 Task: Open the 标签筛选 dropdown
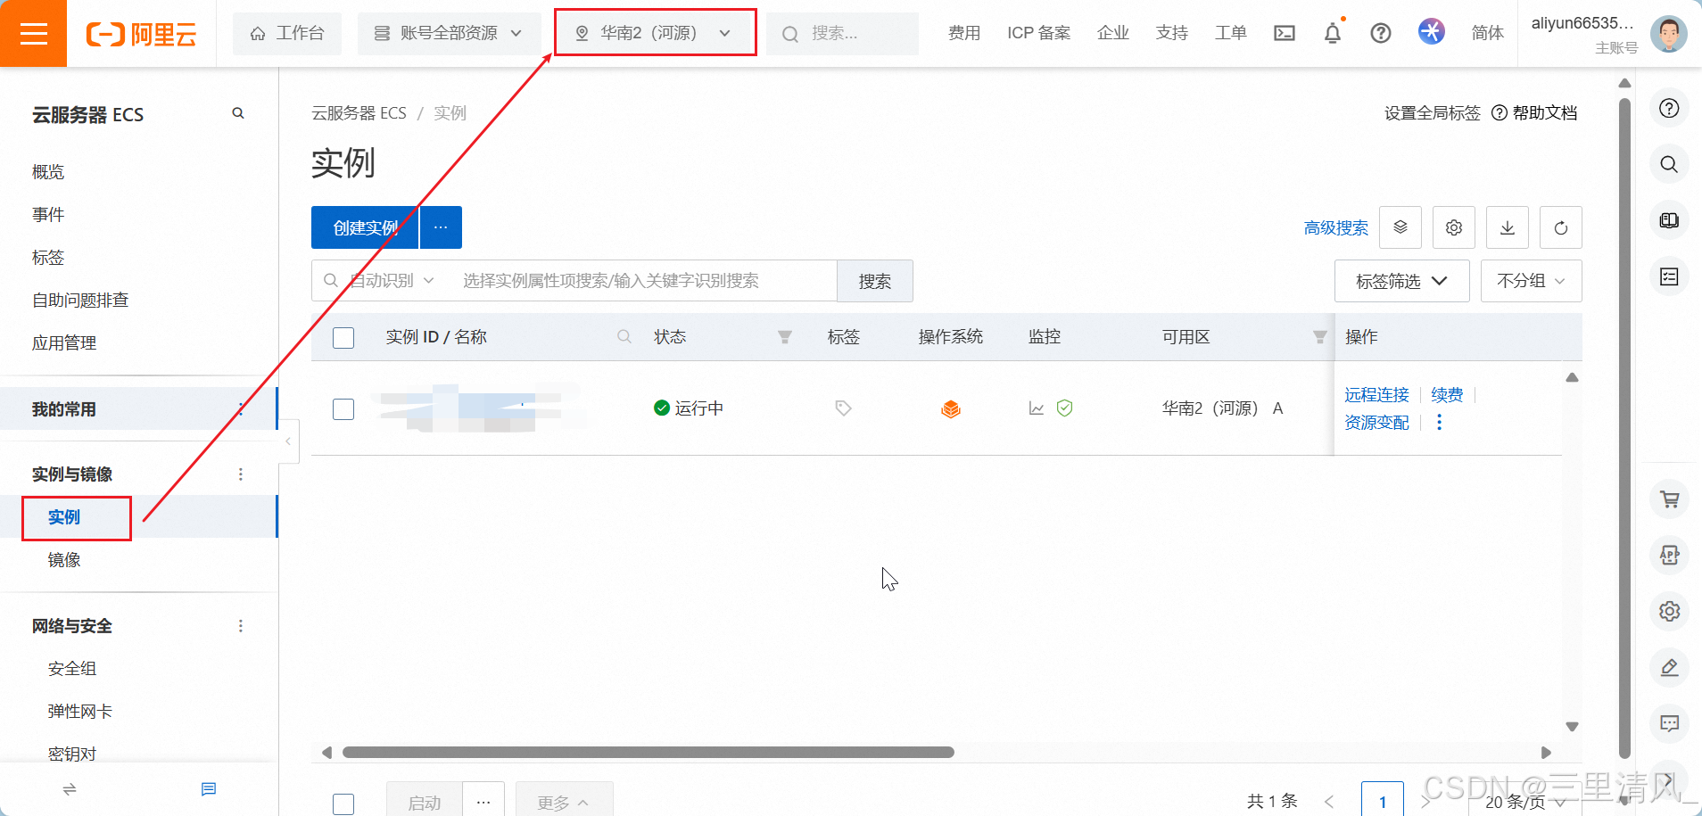point(1401,281)
